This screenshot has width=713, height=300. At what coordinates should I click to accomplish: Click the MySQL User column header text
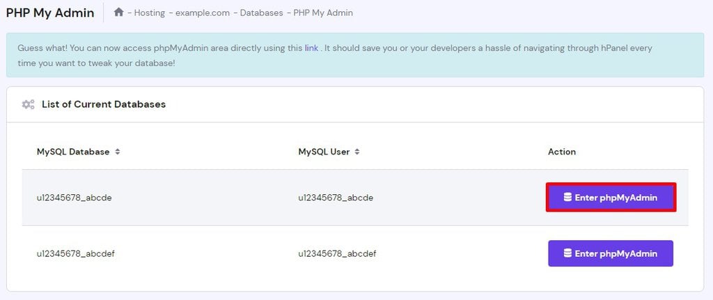click(324, 152)
